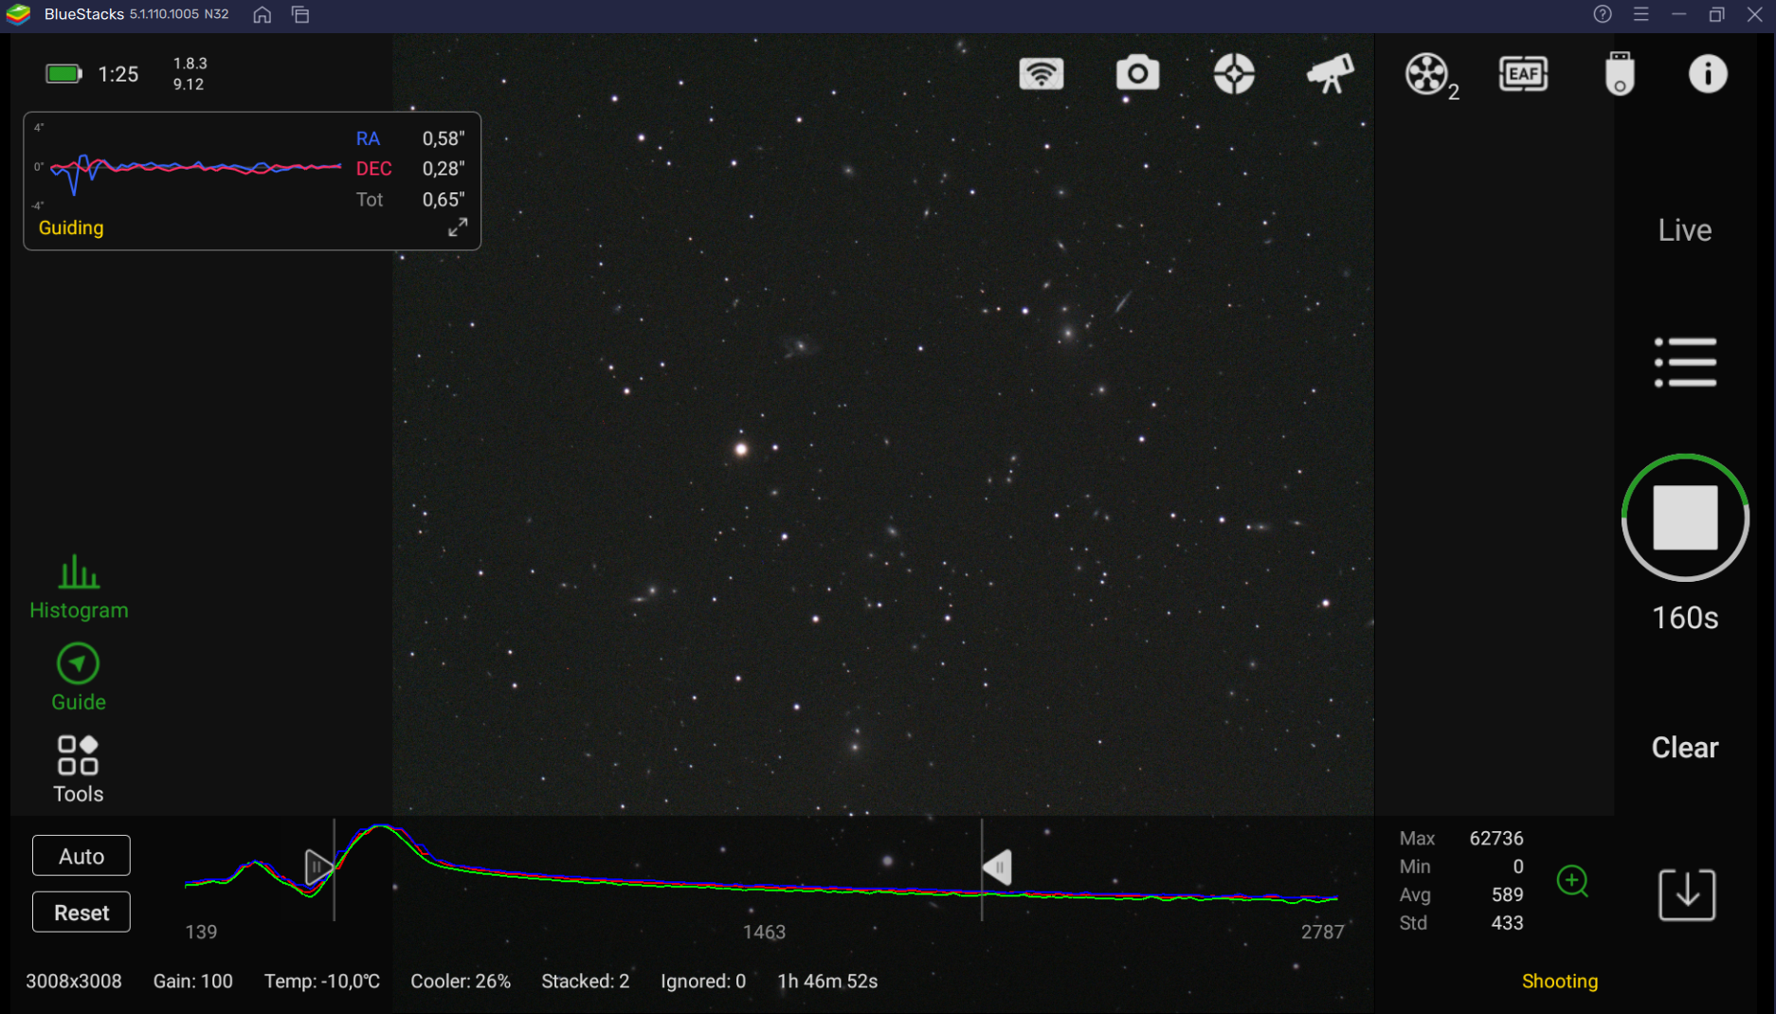This screenshot has height=1014, width=1776.
Task: Click the RA error value 0,58"
Action: pos(444,138)
